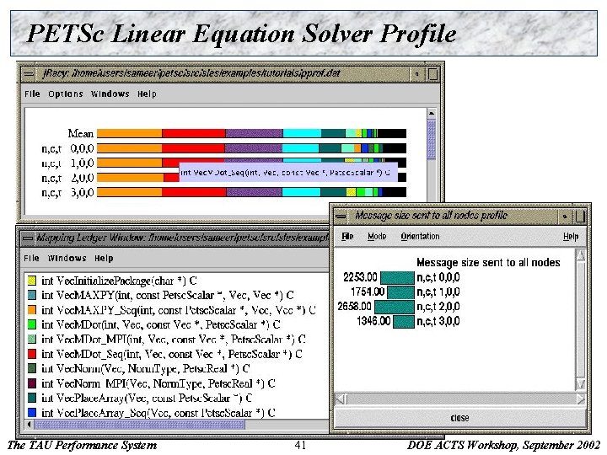Click message size bar for n,c,t 1,0,0
The width and height of the screenshot is (607, 455).
[x=400, y=292]
